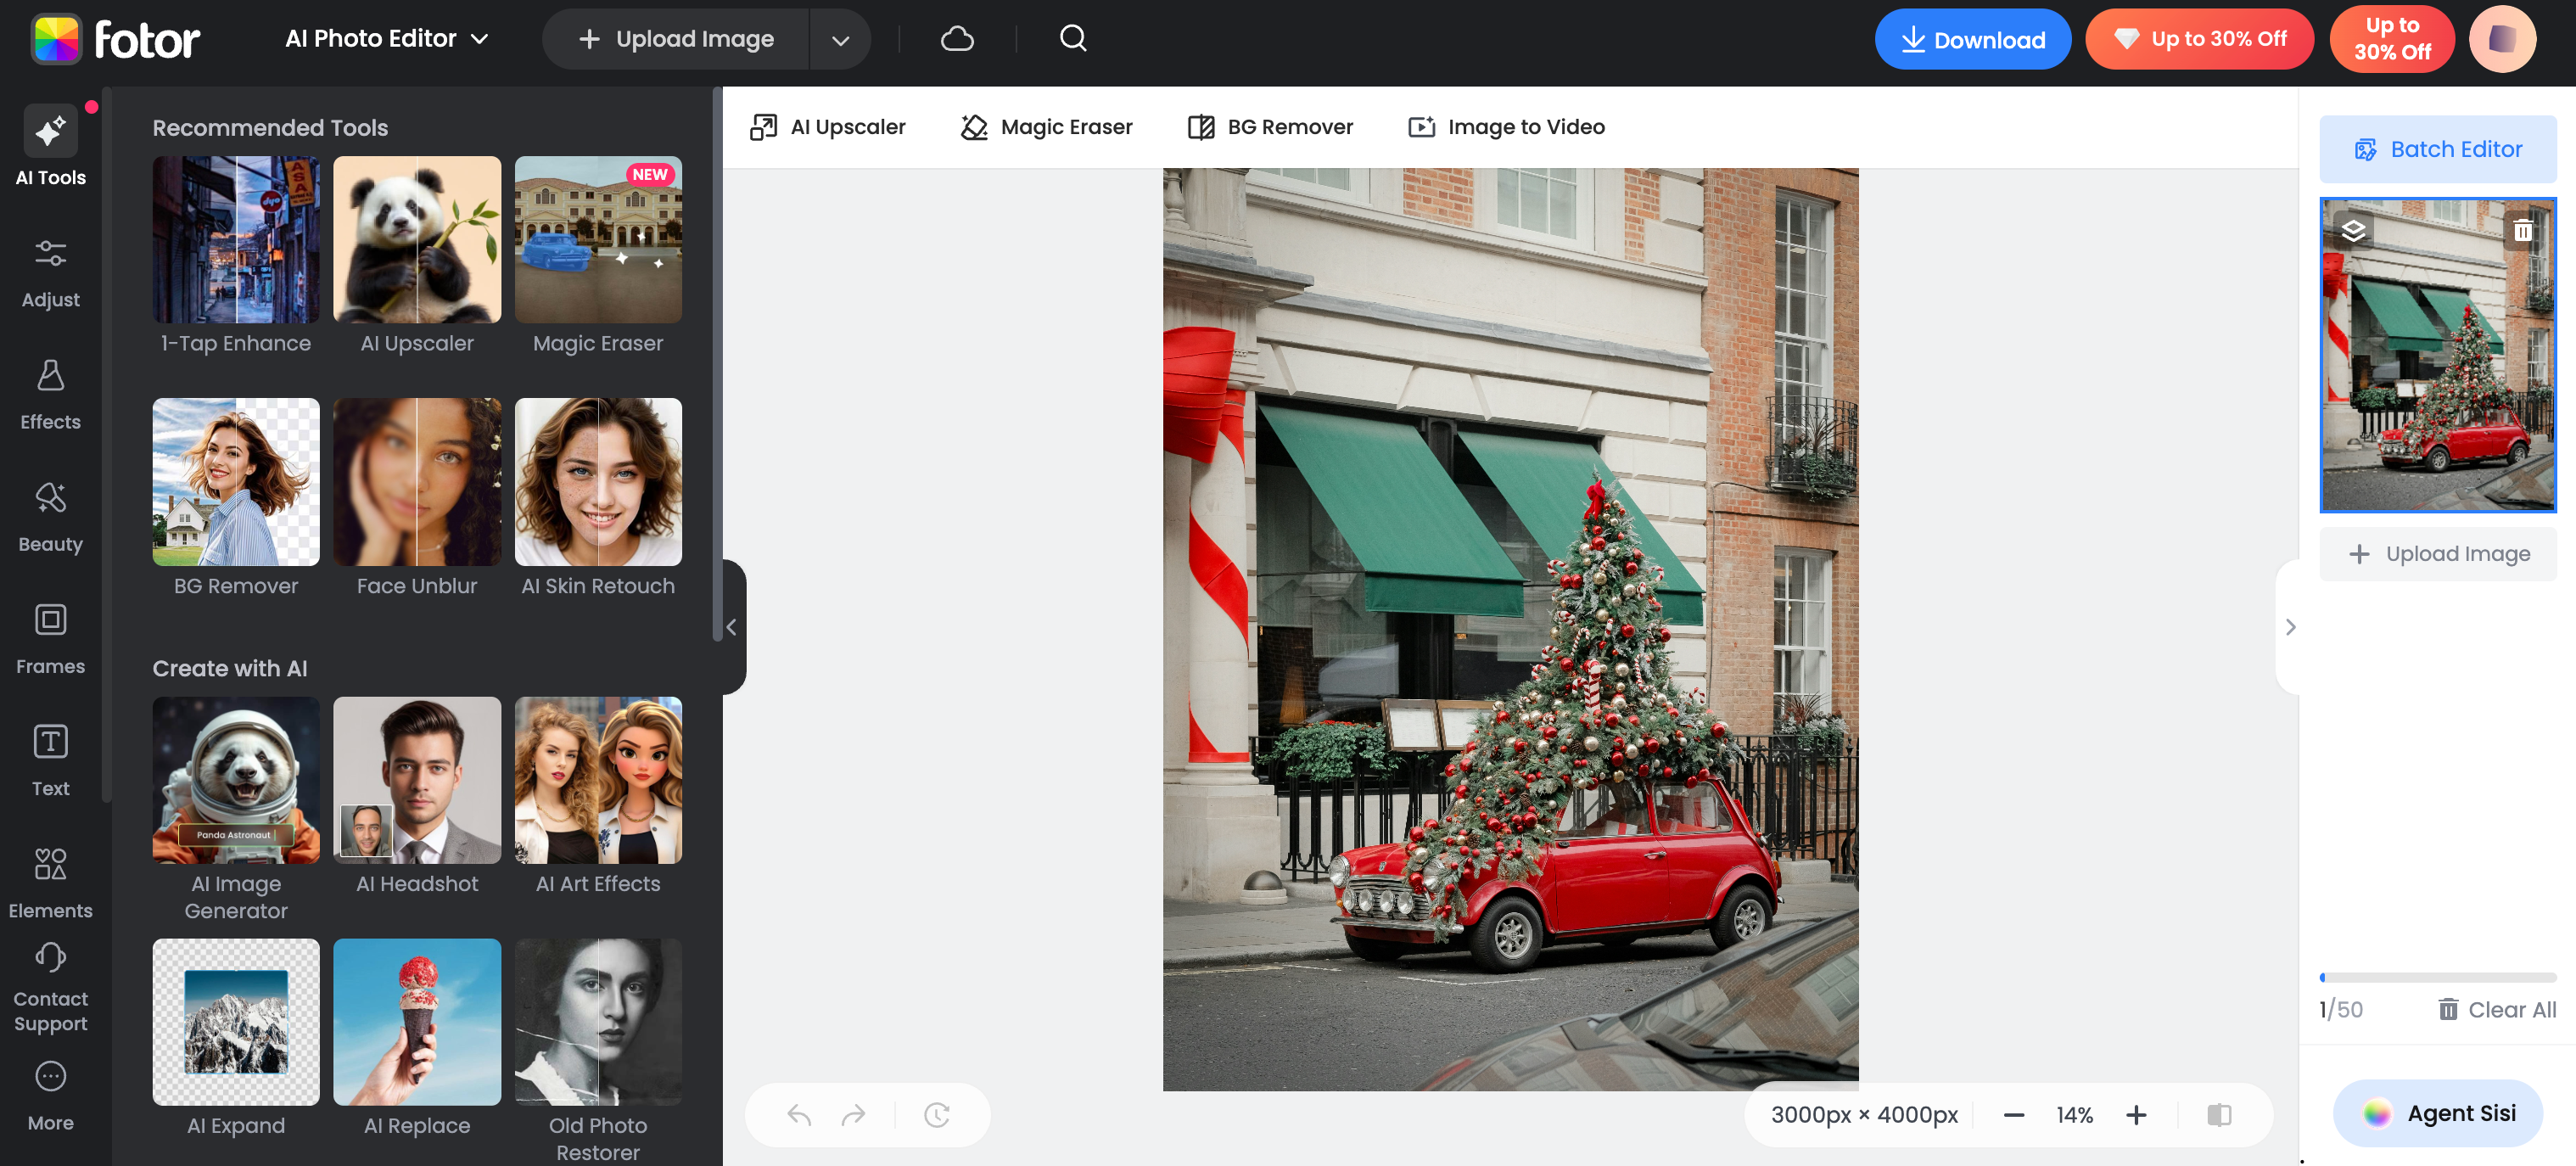This screenshot has height=1166, width=2576.
Task: Toggle the compare before/after view
Action: point(2218,1114)
